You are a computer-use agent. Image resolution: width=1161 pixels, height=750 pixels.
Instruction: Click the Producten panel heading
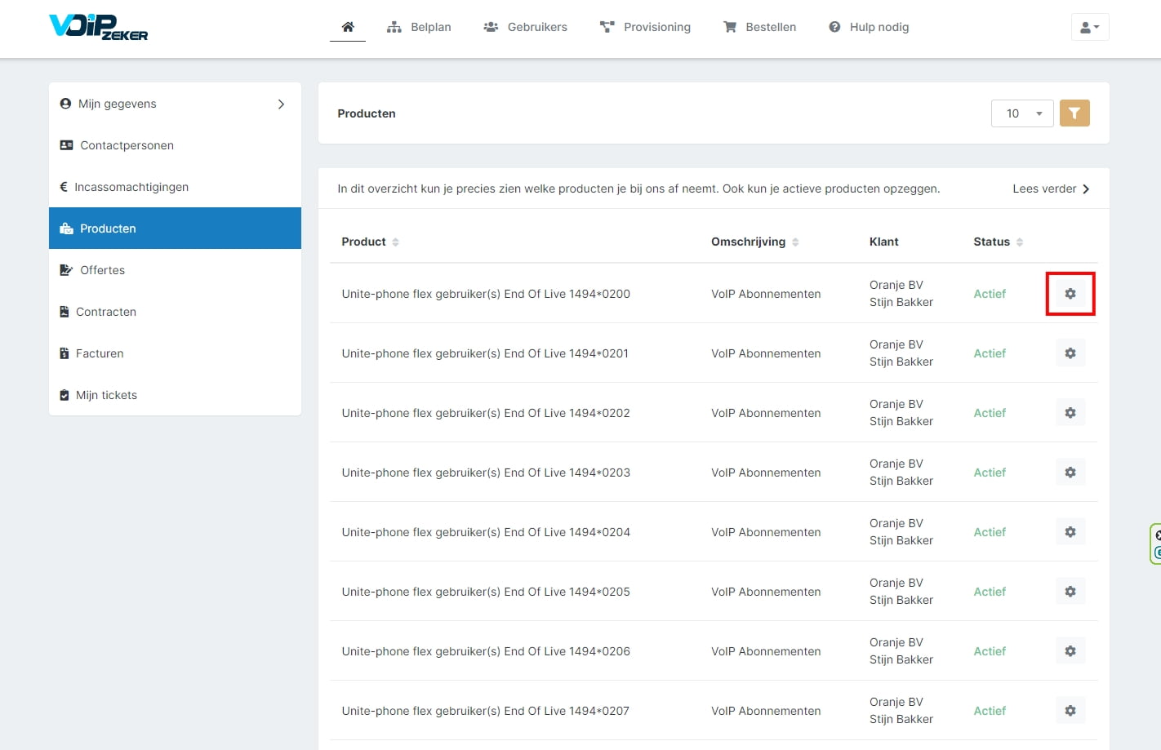[x=367, y=113]
